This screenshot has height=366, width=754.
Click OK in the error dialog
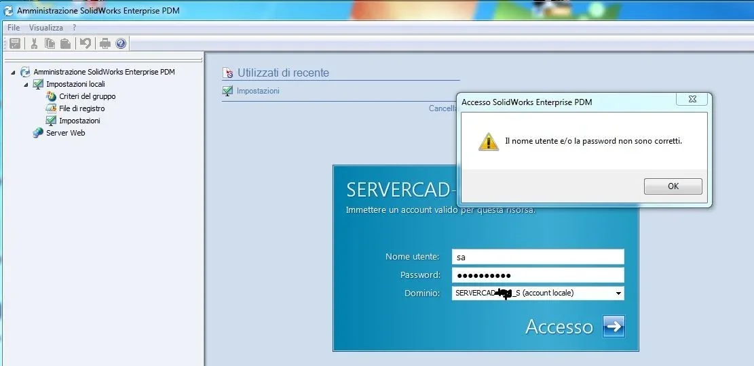click(x=673, y=186)
